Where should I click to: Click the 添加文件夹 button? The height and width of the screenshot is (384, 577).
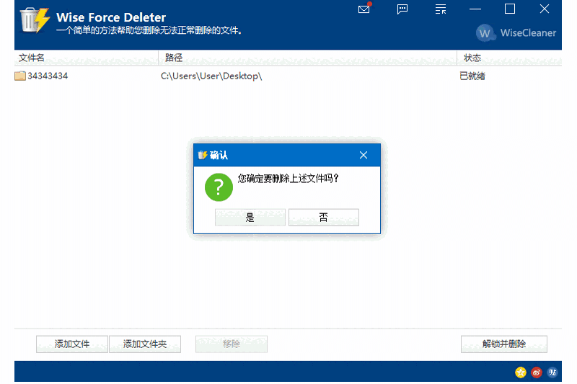point(145,344)
